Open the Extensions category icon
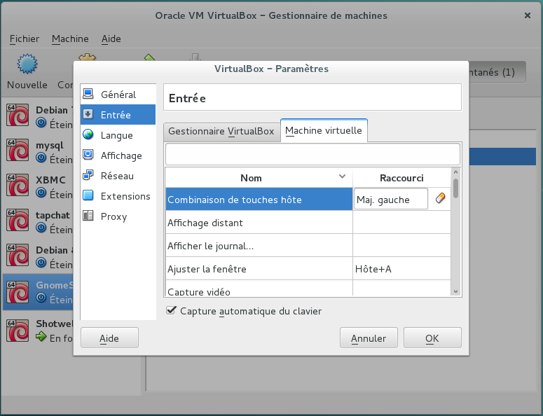Viewport: 543px width, 416px height. [88, 195]
